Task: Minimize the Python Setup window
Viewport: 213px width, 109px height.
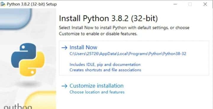Action: click(x=175, y=4)
